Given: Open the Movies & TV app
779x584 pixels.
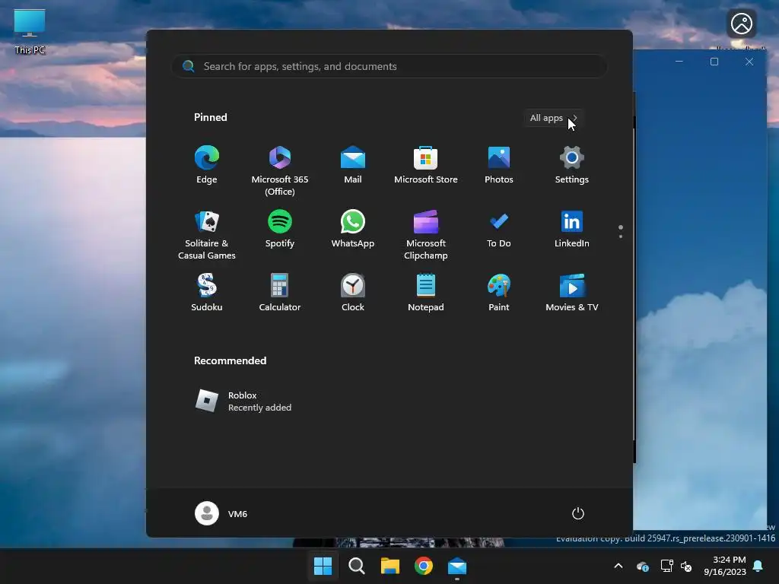Looking at the screenshot, I should 572,293.
